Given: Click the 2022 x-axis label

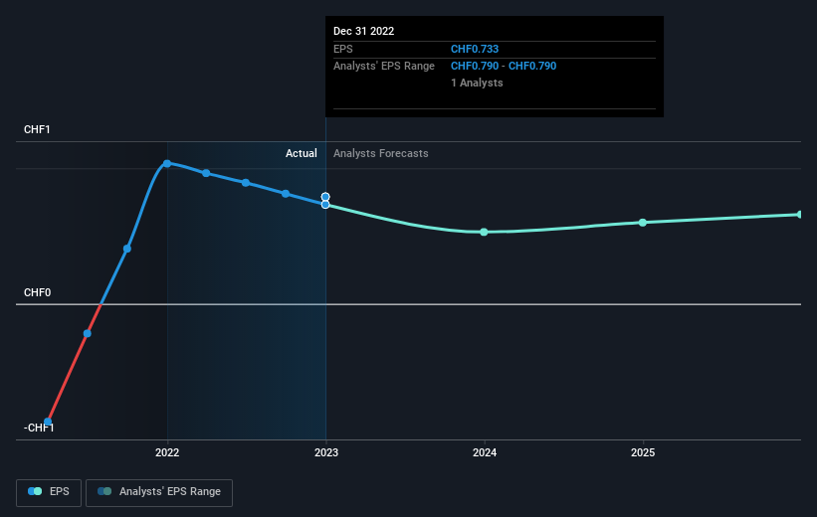Looking at the screenshot, I should click(167, 452).
